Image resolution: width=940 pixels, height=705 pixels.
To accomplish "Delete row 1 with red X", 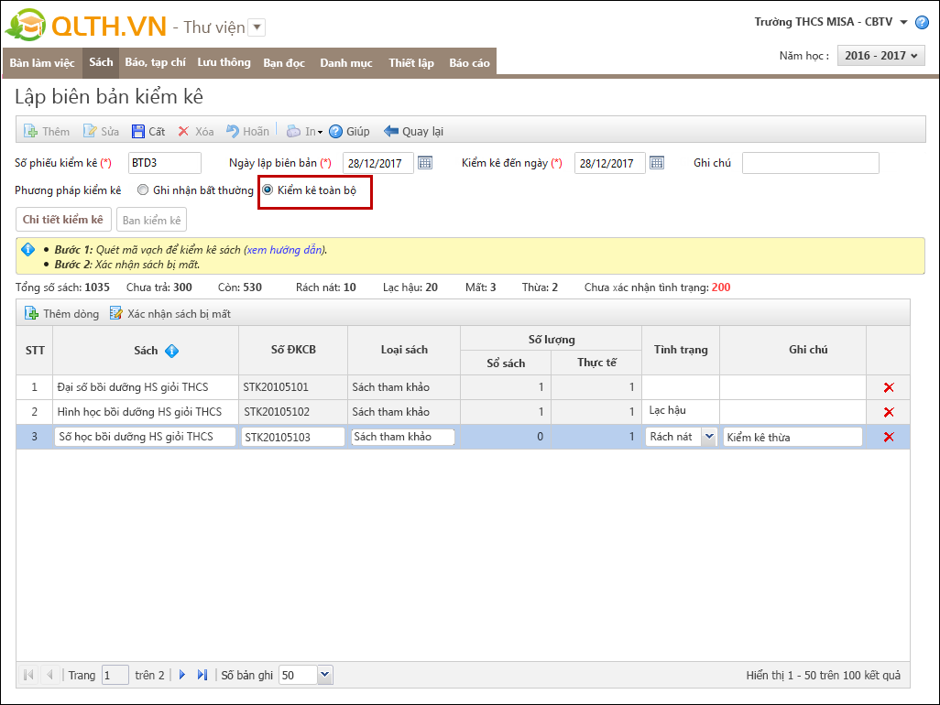I will (888, 387).
